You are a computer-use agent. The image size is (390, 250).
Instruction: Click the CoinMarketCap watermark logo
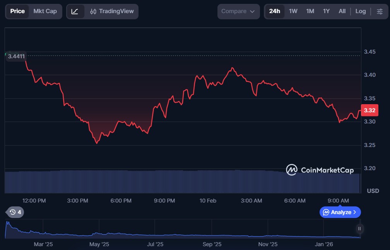coord(320,170)
